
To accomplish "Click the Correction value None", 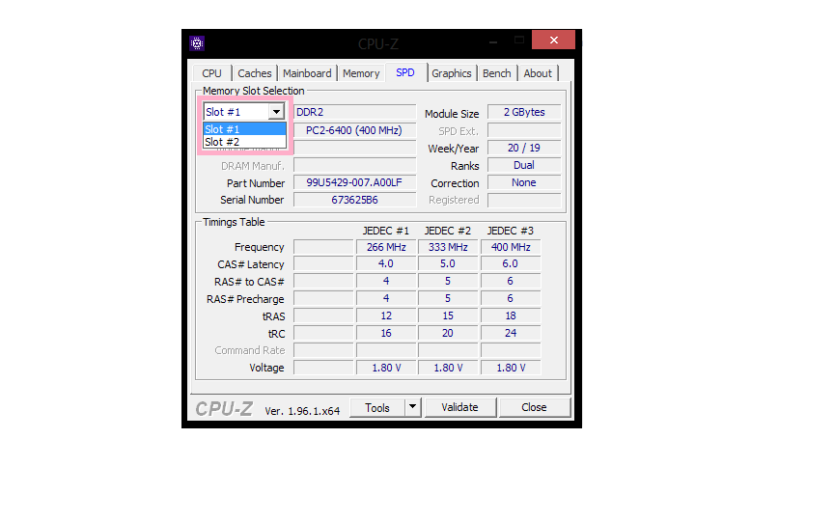I will coord(524,183).
